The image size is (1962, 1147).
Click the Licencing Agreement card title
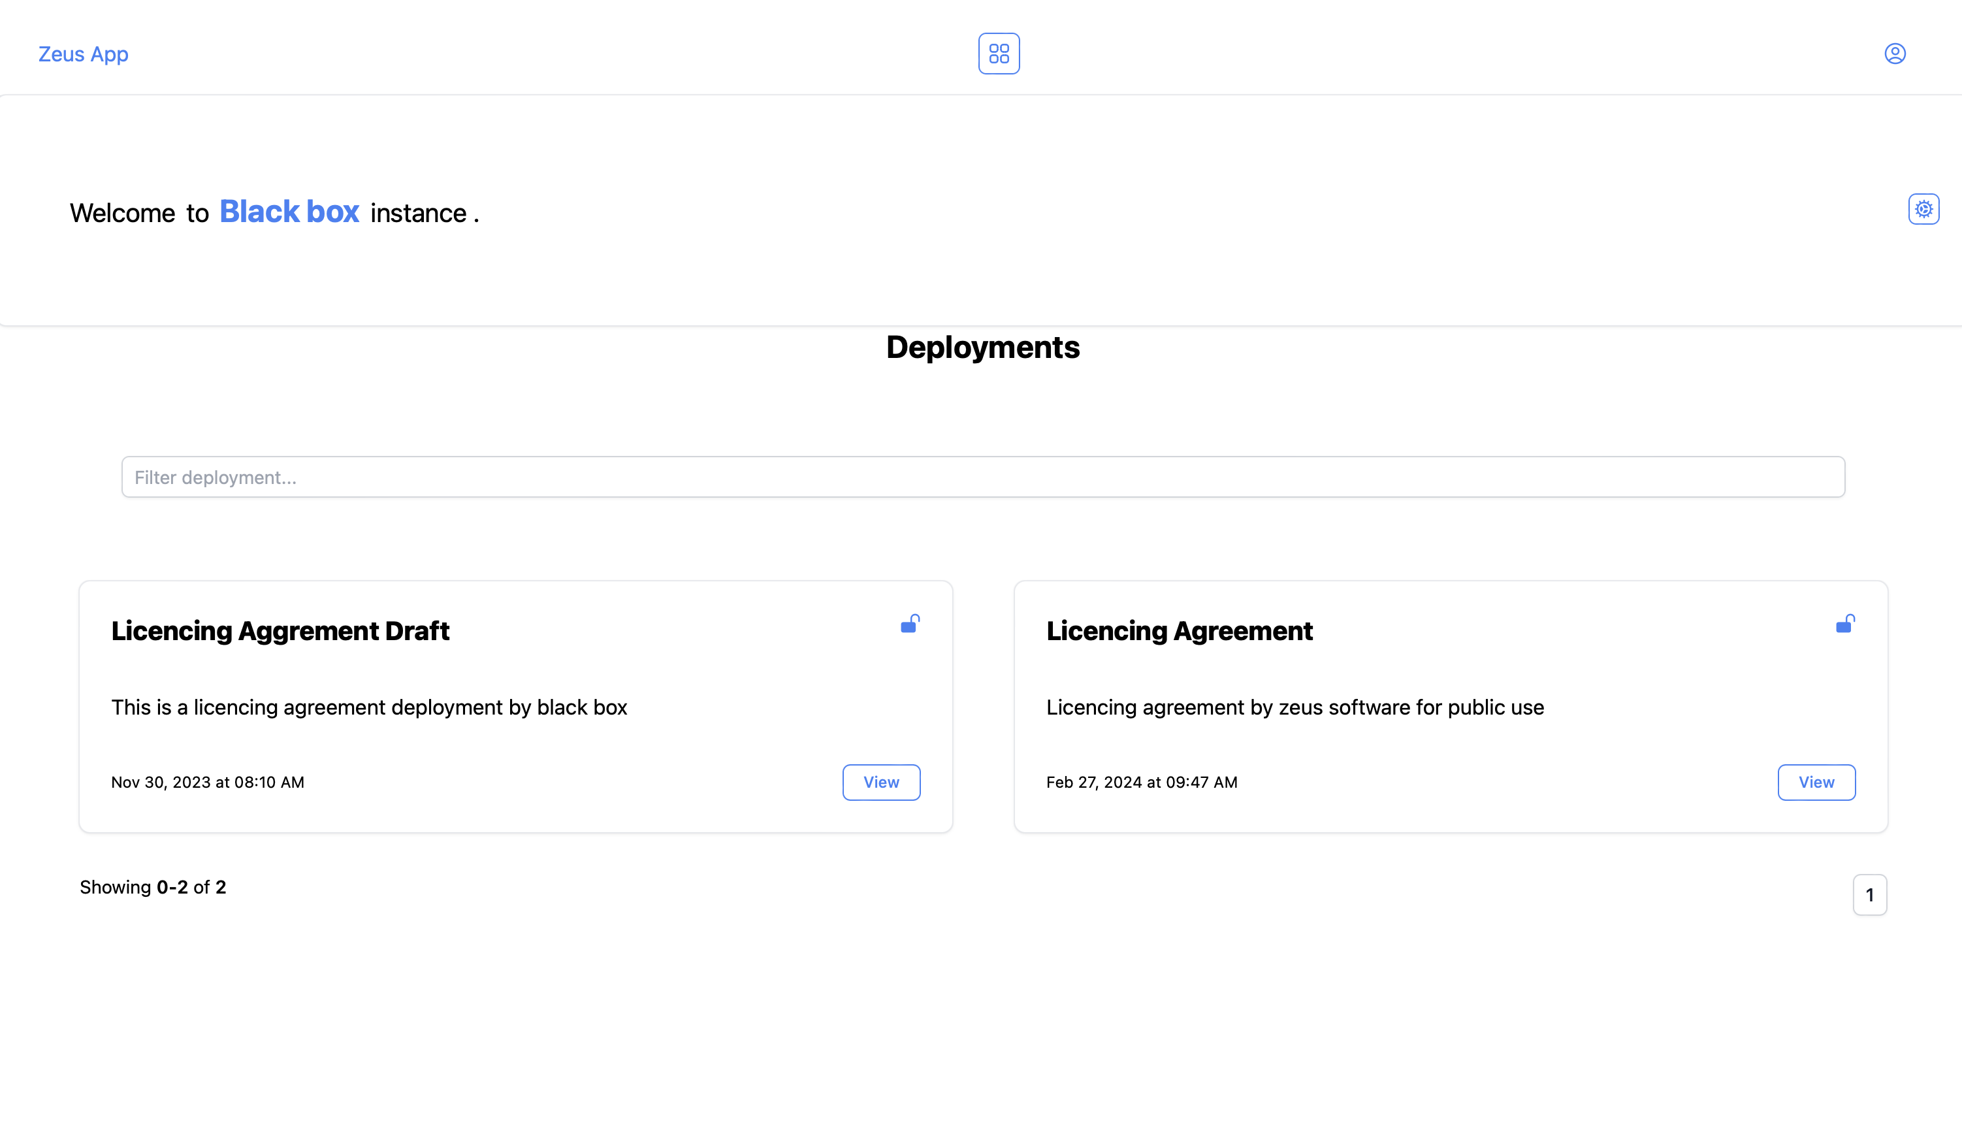pyautogui.click(x=1180, y=631)
